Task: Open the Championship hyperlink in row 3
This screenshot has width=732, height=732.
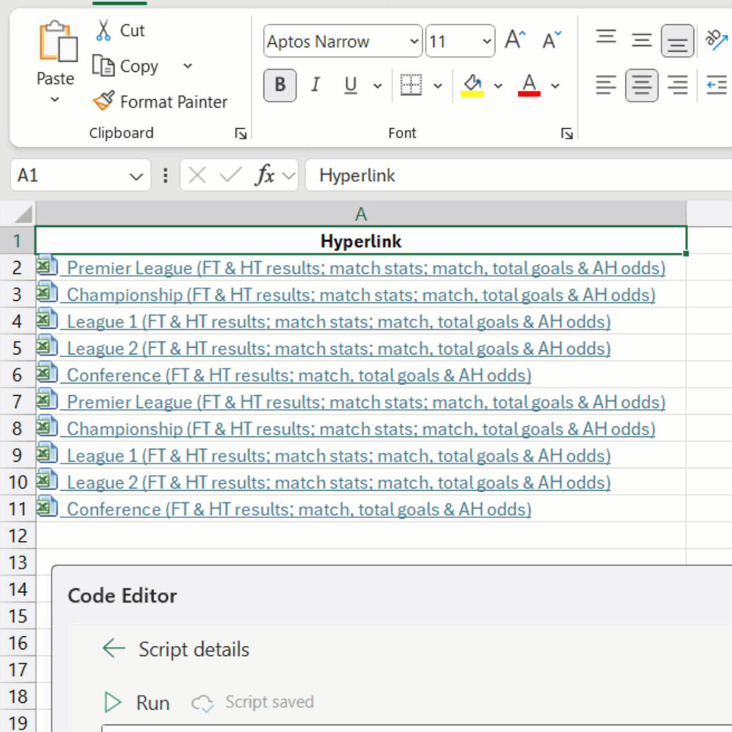Action: click(x=361, y=295)
